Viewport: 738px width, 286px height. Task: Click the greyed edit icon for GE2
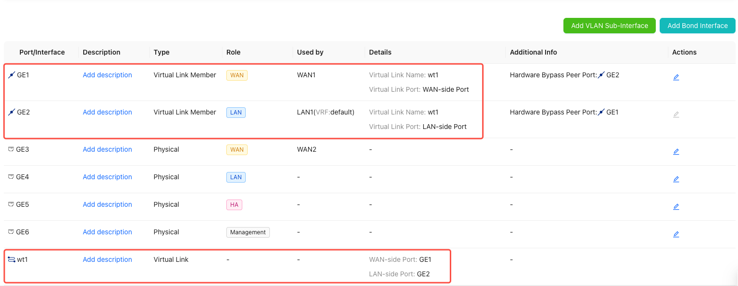click(676, 114)
